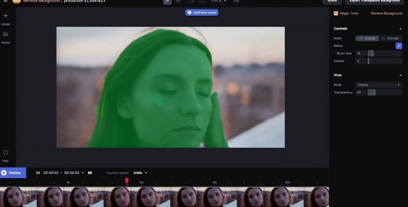408x207 pixels.
Task: Open the hamburger menu at top-left
Action: pyautogui.click(x=5, y=1)
